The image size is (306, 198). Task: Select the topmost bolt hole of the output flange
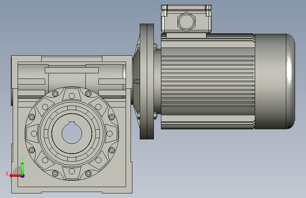click(x=72, y=96)
